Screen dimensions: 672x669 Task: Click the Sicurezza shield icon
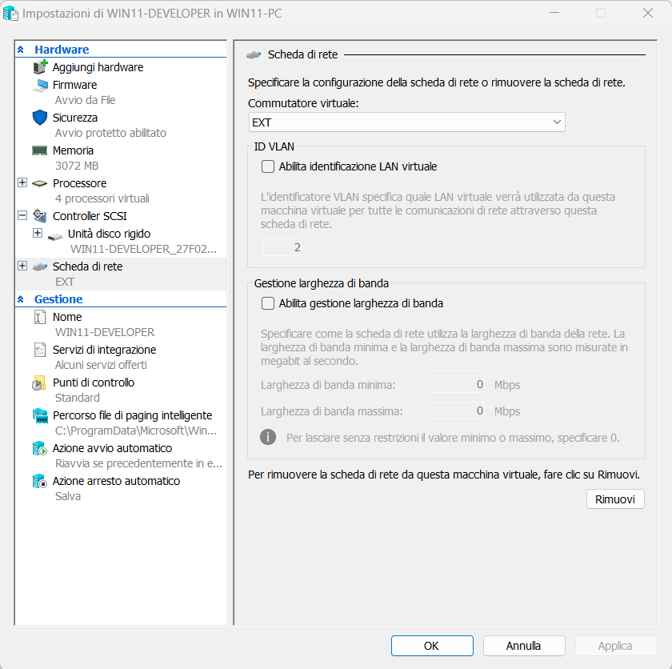click(40, 118)
